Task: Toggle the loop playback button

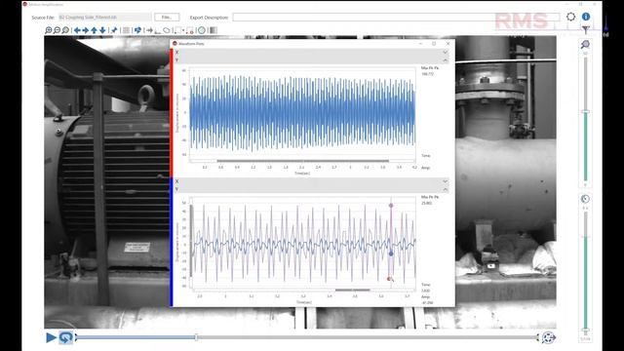Action: pyautogui.click(x=65, y=337)
